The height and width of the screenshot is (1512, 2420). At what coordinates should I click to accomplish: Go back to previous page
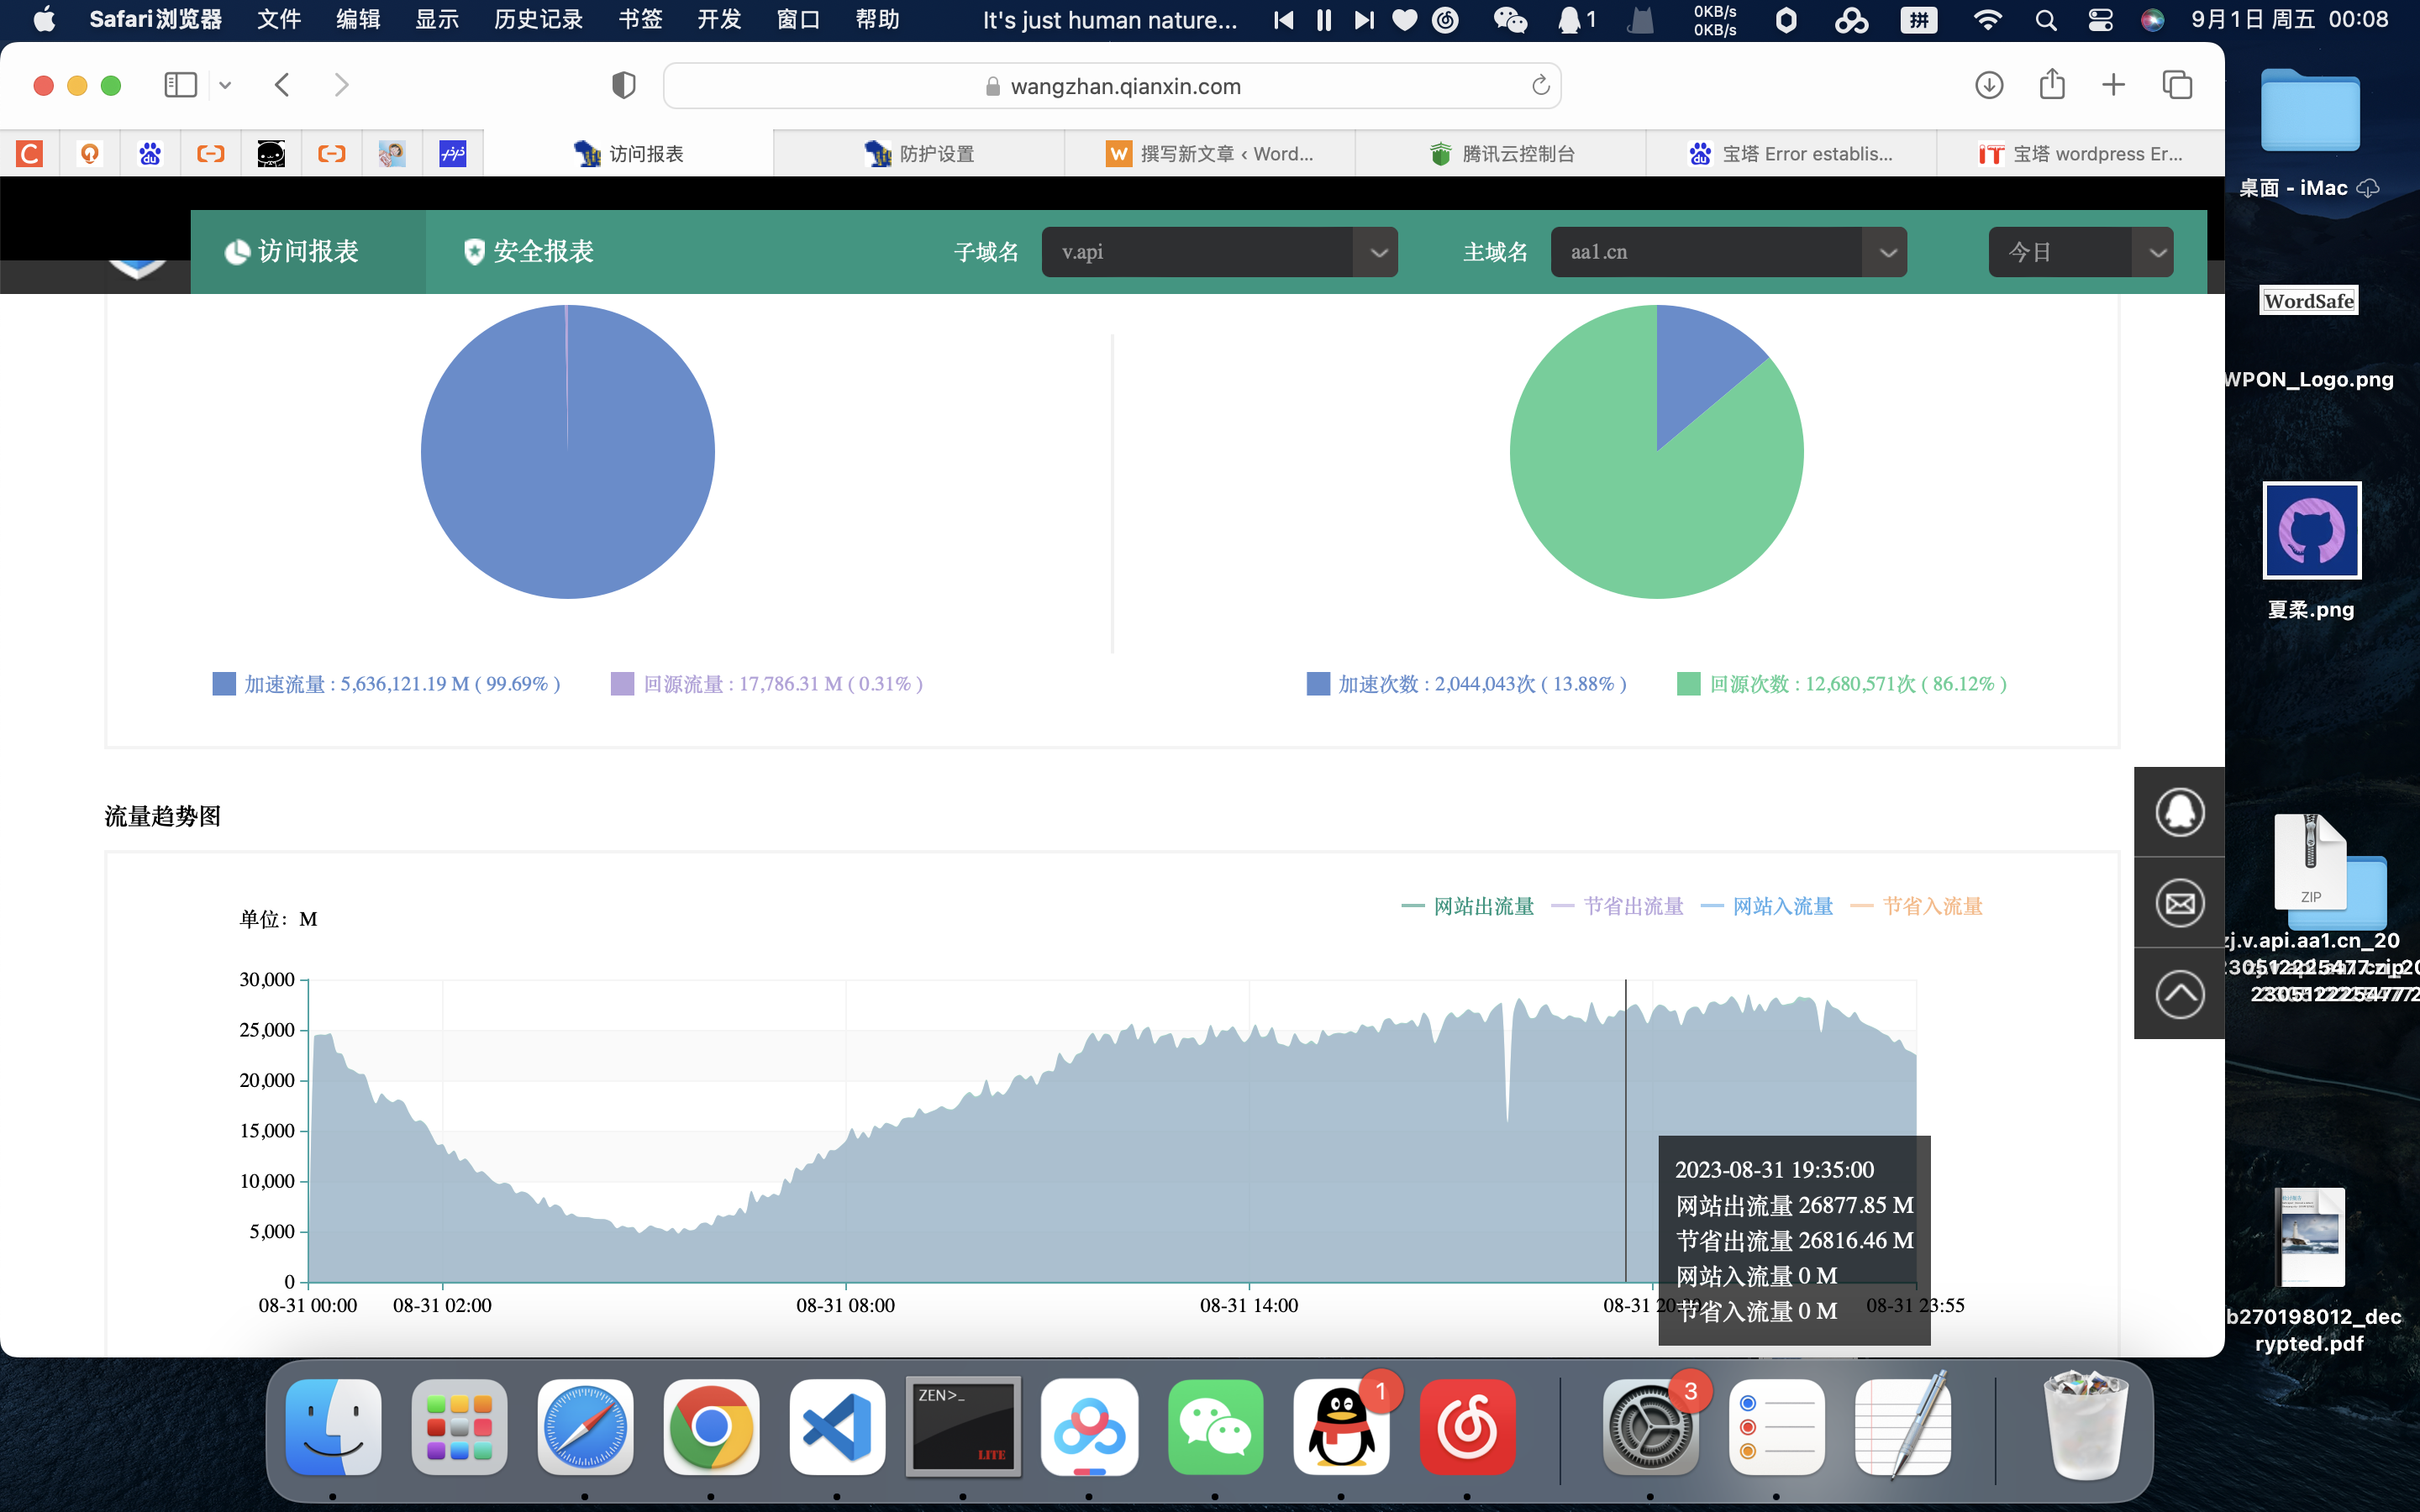click(282, 85)
